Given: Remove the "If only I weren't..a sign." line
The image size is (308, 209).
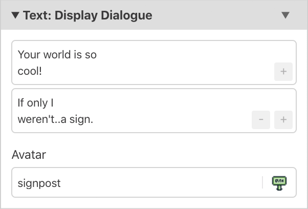Looking at the screenshot, I should pos(260,120).
